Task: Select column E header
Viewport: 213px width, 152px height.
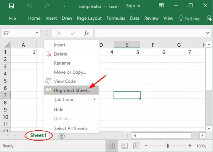Action: click(x=127, y=45)
